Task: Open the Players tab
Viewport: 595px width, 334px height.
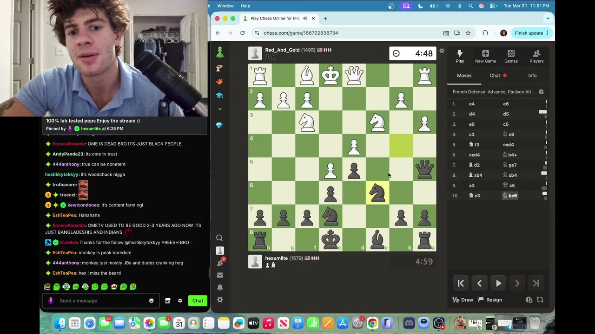Action: click(536, 56)
